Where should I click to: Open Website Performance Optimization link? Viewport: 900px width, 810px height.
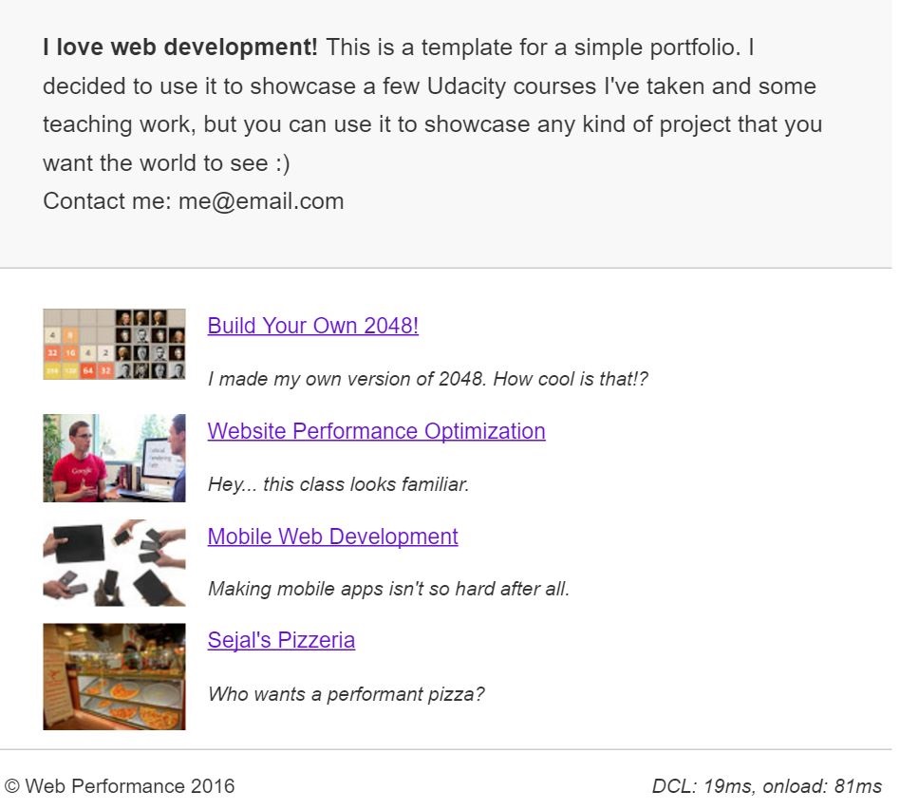376,431
